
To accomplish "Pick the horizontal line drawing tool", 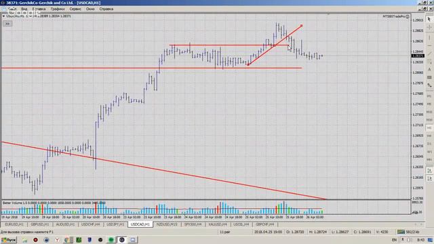I will coord(429,45).
